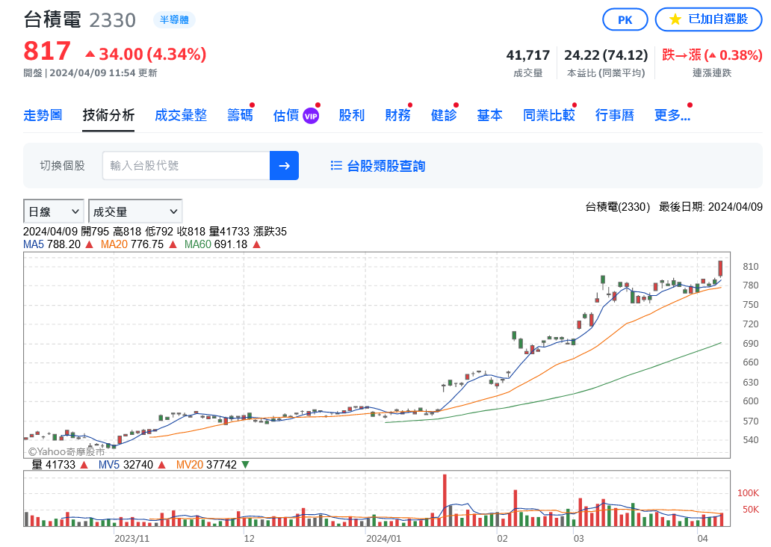Image resolution: width=771 pixels, height=547 pixels.
Task: Click the stock code 2330
Action: [x=113, y=20]
